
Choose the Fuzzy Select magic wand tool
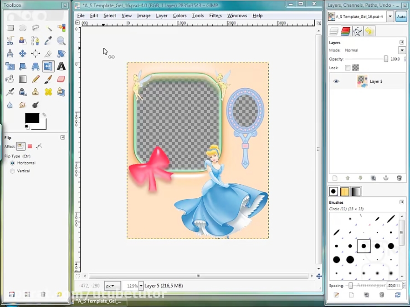(x=48, y=27)
